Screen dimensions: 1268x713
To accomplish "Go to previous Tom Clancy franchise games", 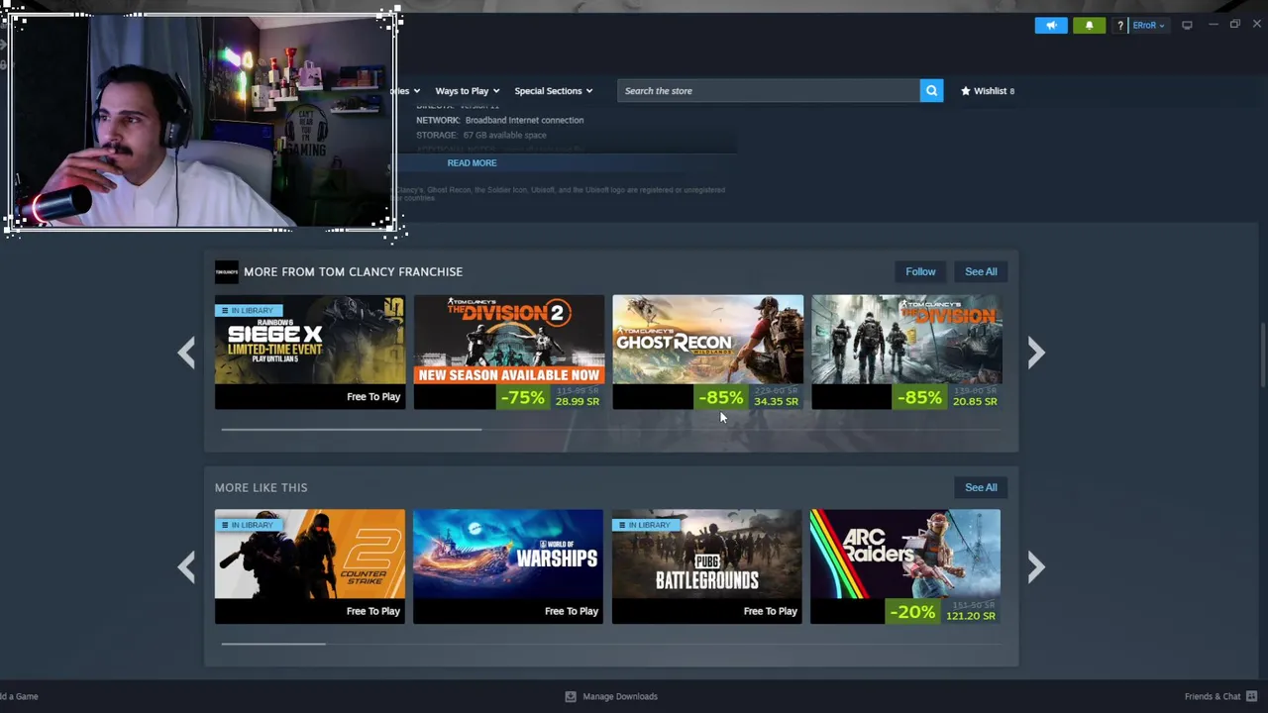I will (186, 353).
